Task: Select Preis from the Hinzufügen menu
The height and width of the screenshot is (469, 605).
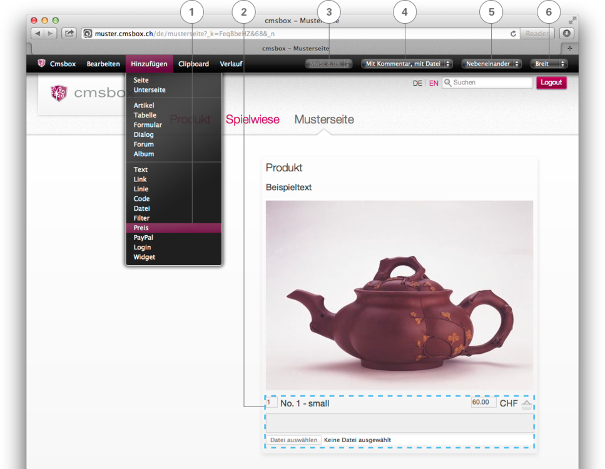Action: pos(141,228)
